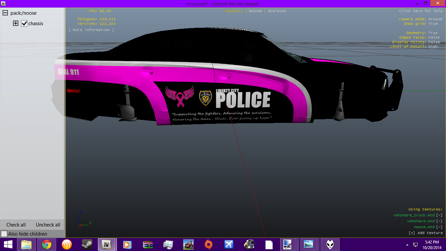Uncheck the chassis checkbox
The image size is (446, 251).
pos(24,24)
